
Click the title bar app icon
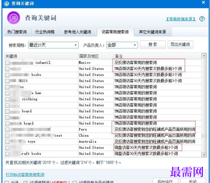click(x=6, y=4)
